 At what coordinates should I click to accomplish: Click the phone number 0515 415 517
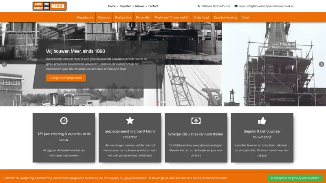tap(222, 6)
